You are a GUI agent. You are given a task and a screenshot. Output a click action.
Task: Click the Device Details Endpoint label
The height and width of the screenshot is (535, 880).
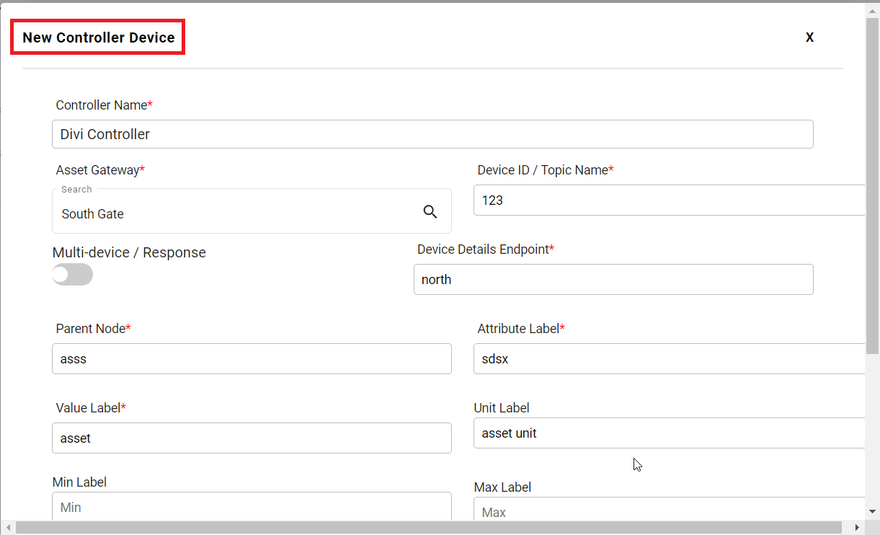click(x=486, y=249)
